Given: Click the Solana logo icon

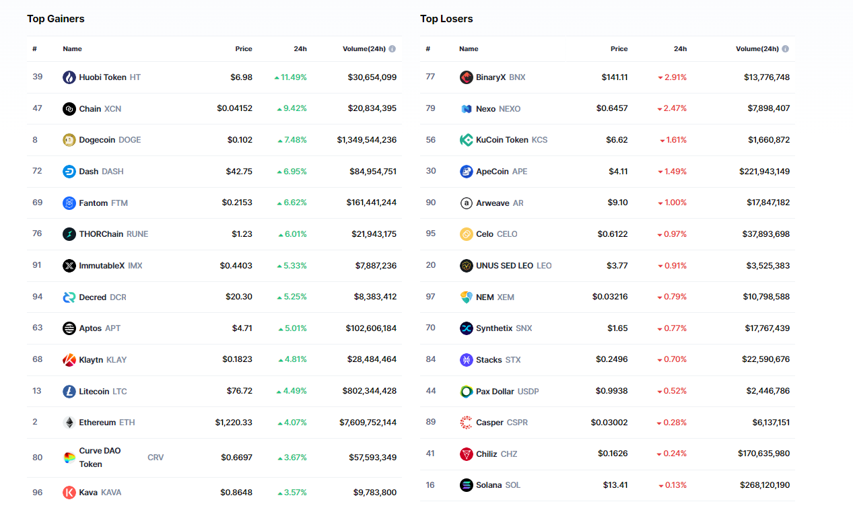Looking at the screenshot, I should pos(466,485).
